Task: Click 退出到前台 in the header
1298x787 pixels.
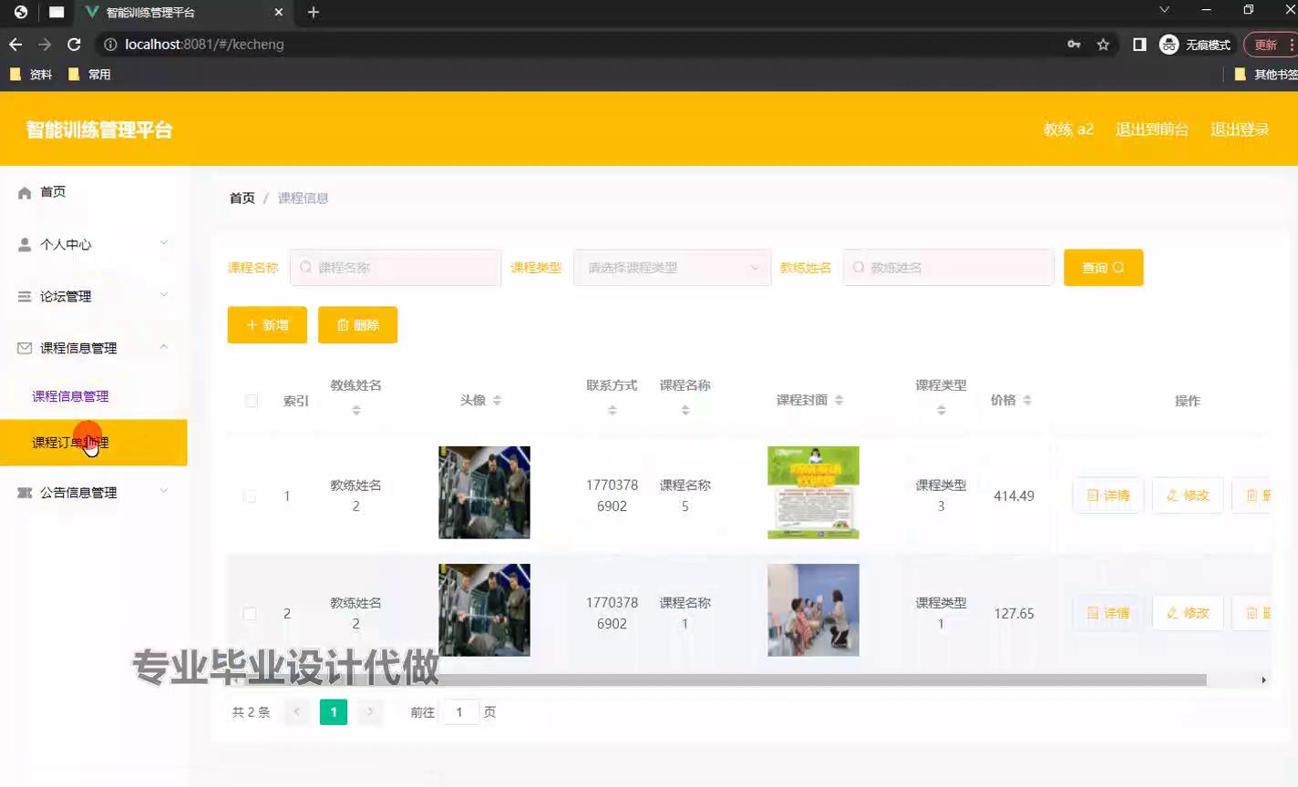Action: (x=1152, y=129)
